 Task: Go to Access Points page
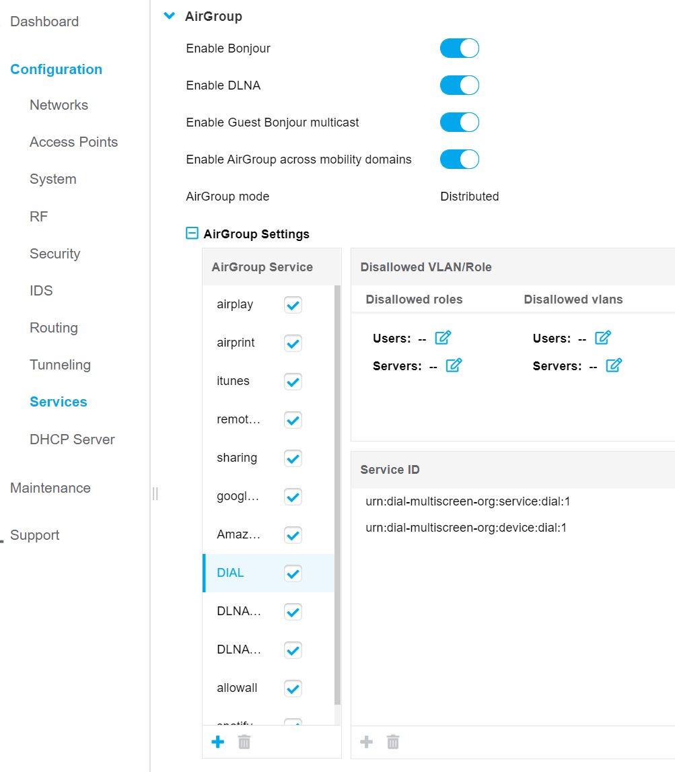pyautogui.click(x=74, y=142)
